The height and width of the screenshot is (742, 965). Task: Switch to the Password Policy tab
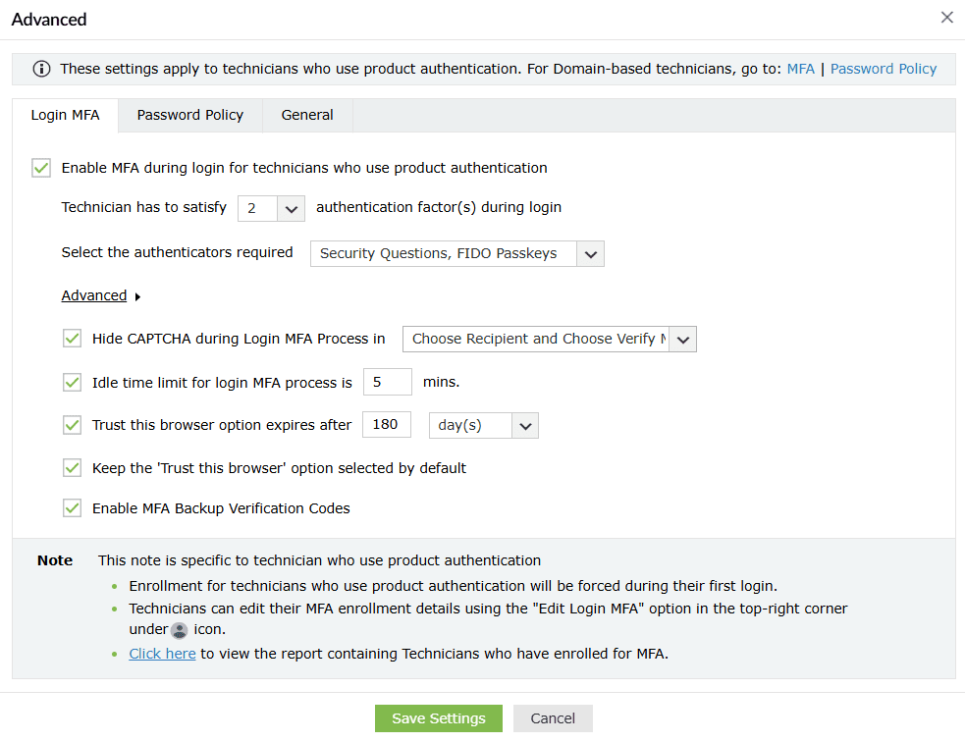(x=189, y=115)
